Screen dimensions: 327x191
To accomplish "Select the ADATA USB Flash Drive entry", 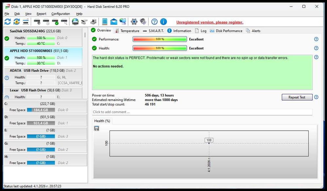I will 43,77.
